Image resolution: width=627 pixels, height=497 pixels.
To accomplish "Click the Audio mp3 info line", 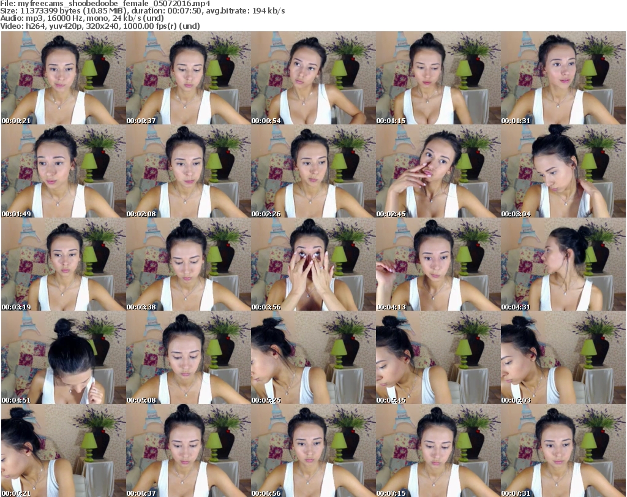I will pos(82,18).
